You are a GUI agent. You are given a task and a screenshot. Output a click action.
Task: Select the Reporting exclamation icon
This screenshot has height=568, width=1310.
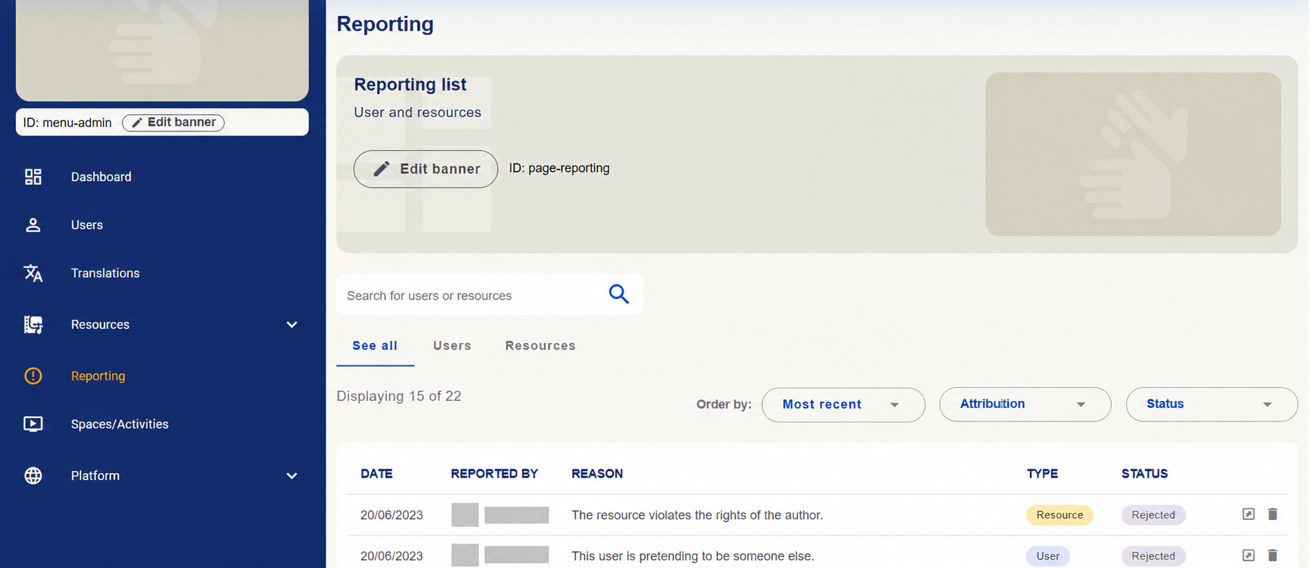[33, 376]
